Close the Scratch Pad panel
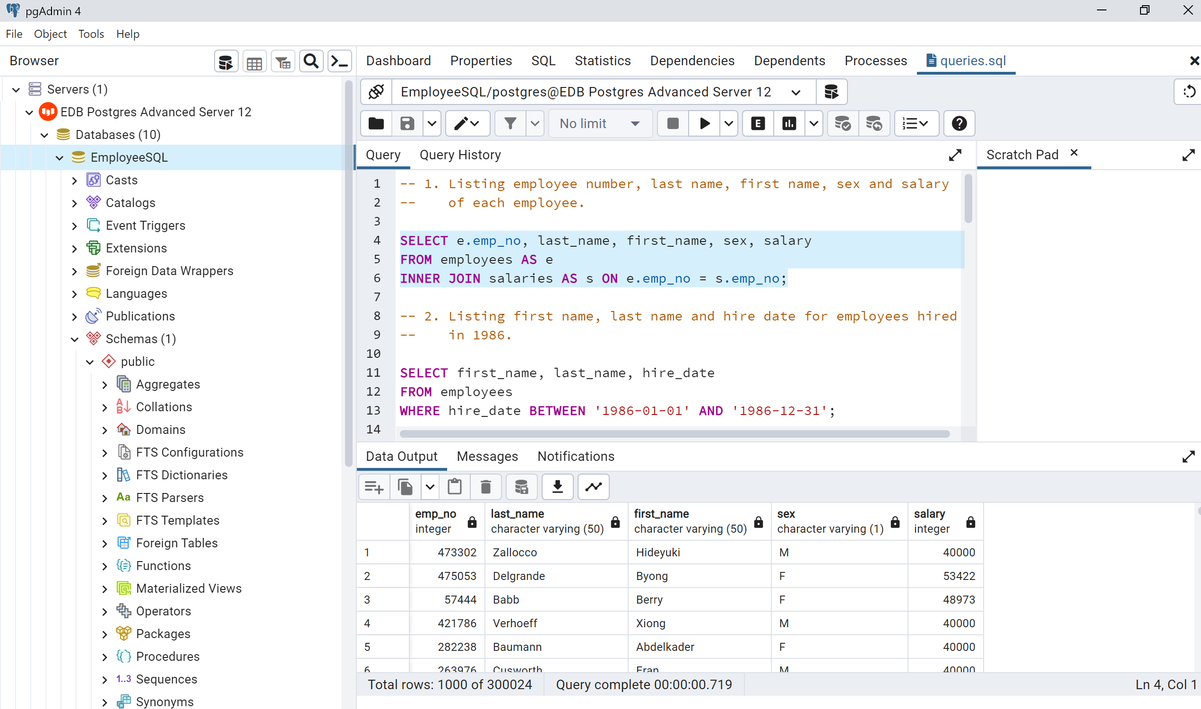 [1074, 153]
